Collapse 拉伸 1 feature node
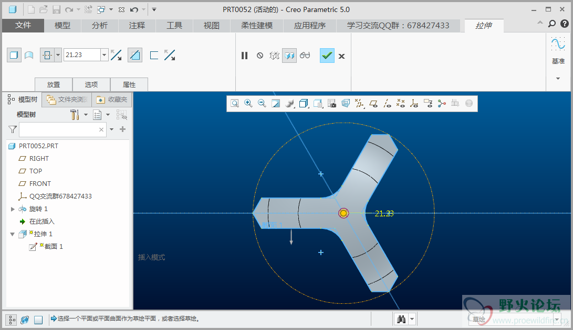 coord(13,234)
